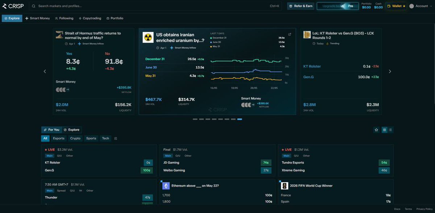
Task: Select Spread tab on Thunder card
Action: [x=61, y=191]
